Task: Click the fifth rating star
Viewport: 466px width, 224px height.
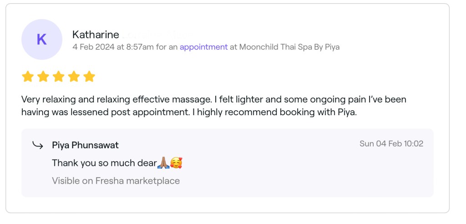Action: click(89, 77)
